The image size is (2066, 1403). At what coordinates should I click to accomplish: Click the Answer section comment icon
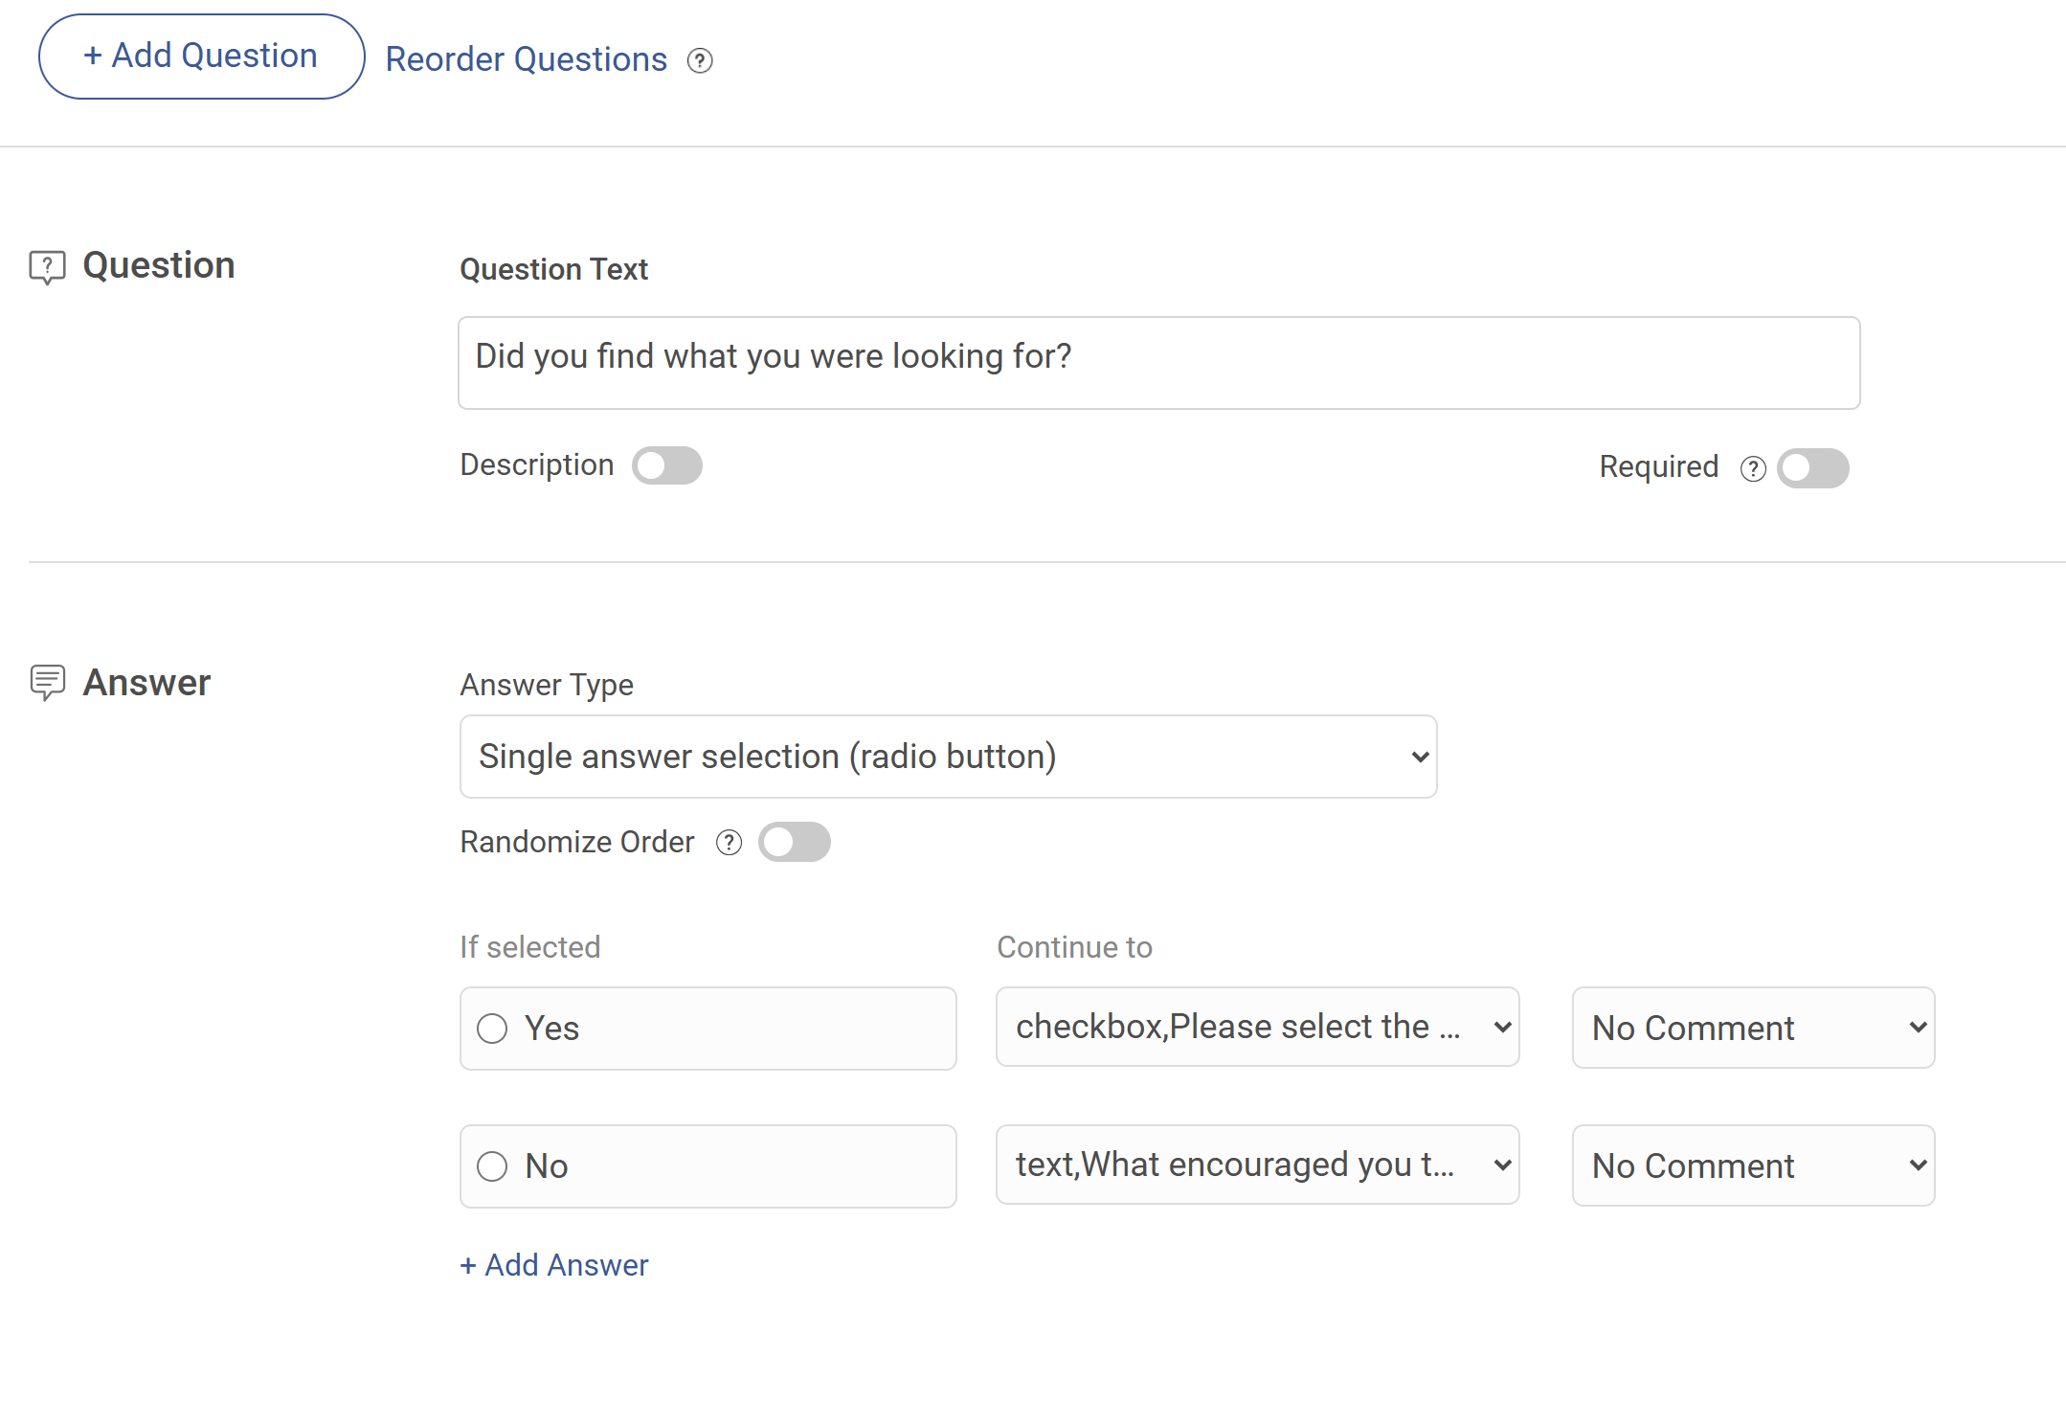[x=47, y=683]
